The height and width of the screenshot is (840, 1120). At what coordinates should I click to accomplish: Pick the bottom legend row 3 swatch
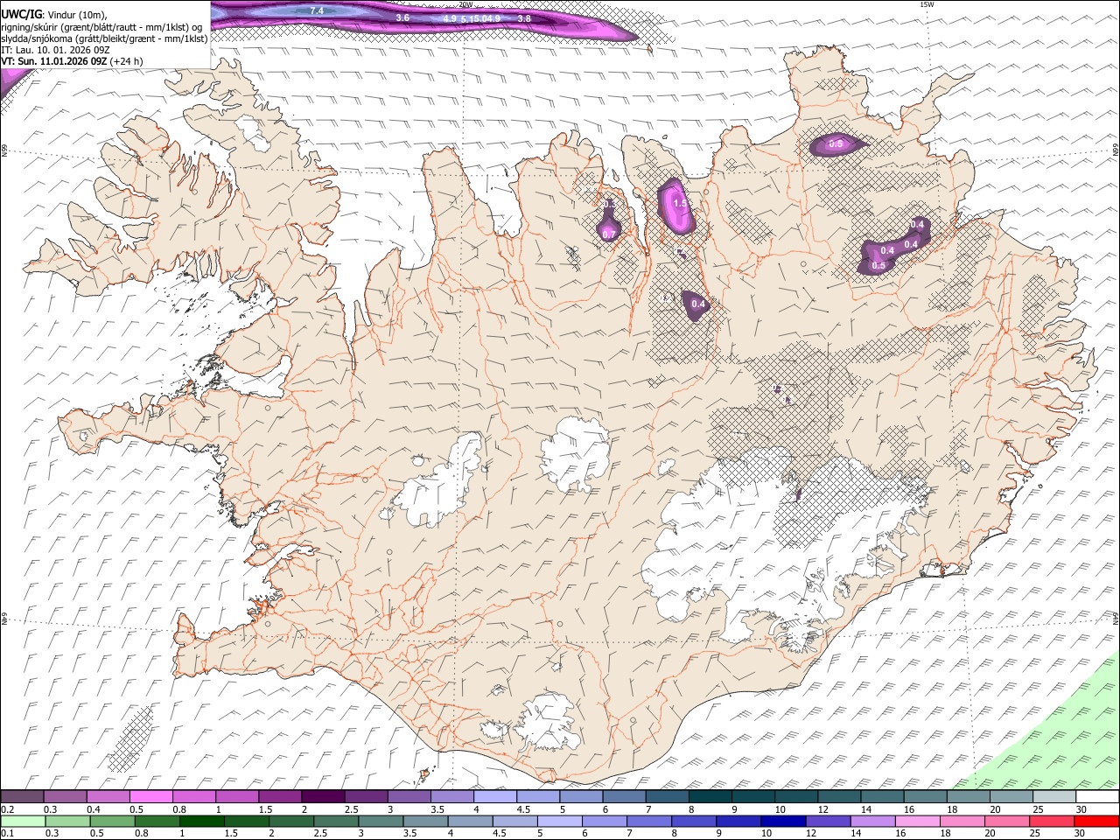pyautogui.click(x=381, y=821)
